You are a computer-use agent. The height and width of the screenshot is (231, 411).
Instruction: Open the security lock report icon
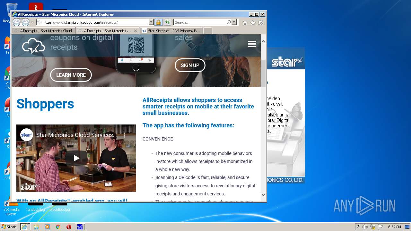158,22
